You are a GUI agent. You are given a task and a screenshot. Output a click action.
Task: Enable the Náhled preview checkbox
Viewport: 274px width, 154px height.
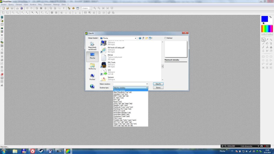(x=165, y=38)
